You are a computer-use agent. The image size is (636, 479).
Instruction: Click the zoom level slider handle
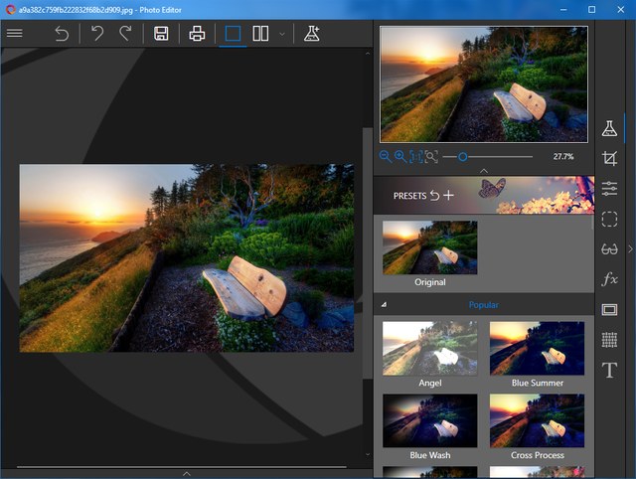coord(463,156)
